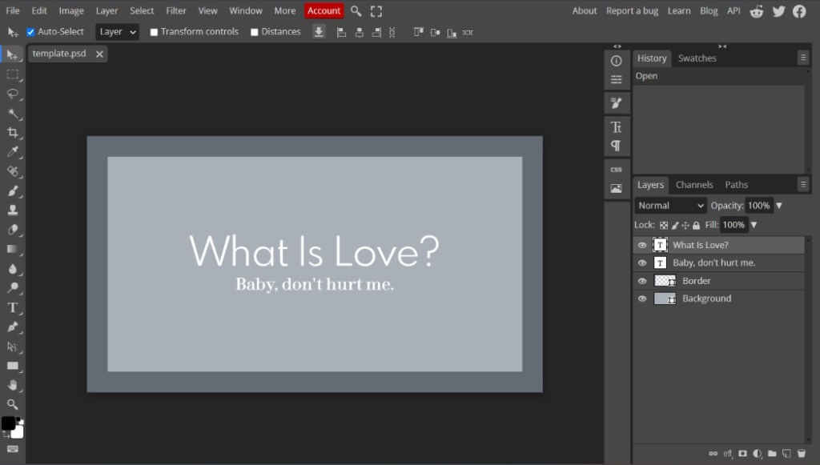The height and width of the screenshot is (465, 820).
Task: Open the Info panel icon
Action: pyautogui.click(x=616, y=61)
